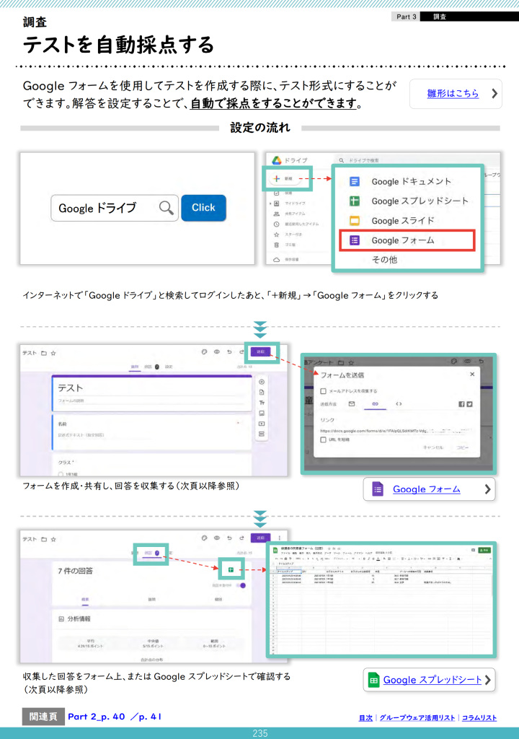This screenshot has height=739, width=519.
Task: Click the blue Google Docs icon
Action: [x=355, y=181]
